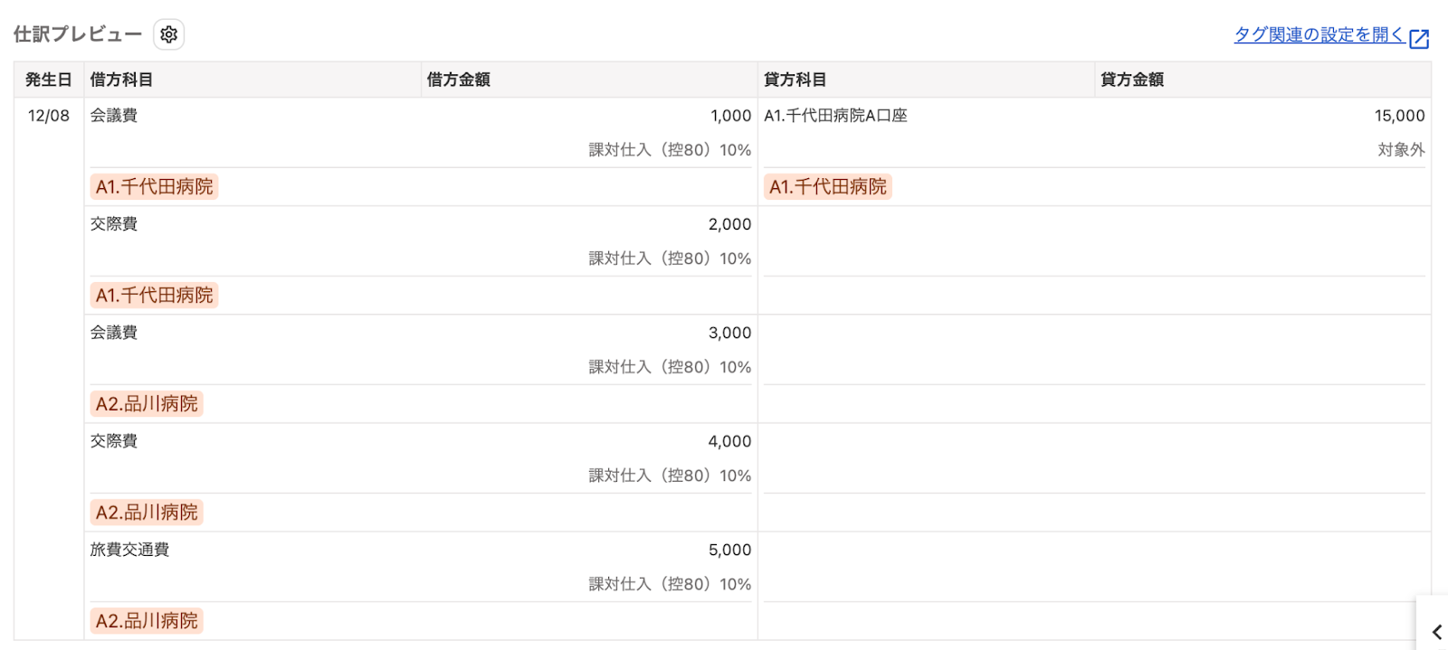Click the 12/08 date cell
1448x650 pixels.
pos(49,116)
